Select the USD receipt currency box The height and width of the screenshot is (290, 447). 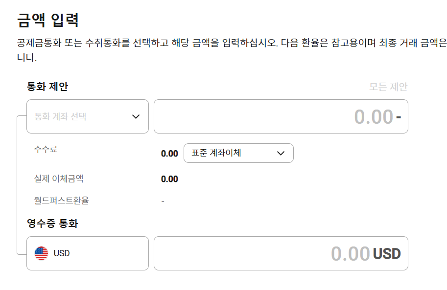[88, 253]
